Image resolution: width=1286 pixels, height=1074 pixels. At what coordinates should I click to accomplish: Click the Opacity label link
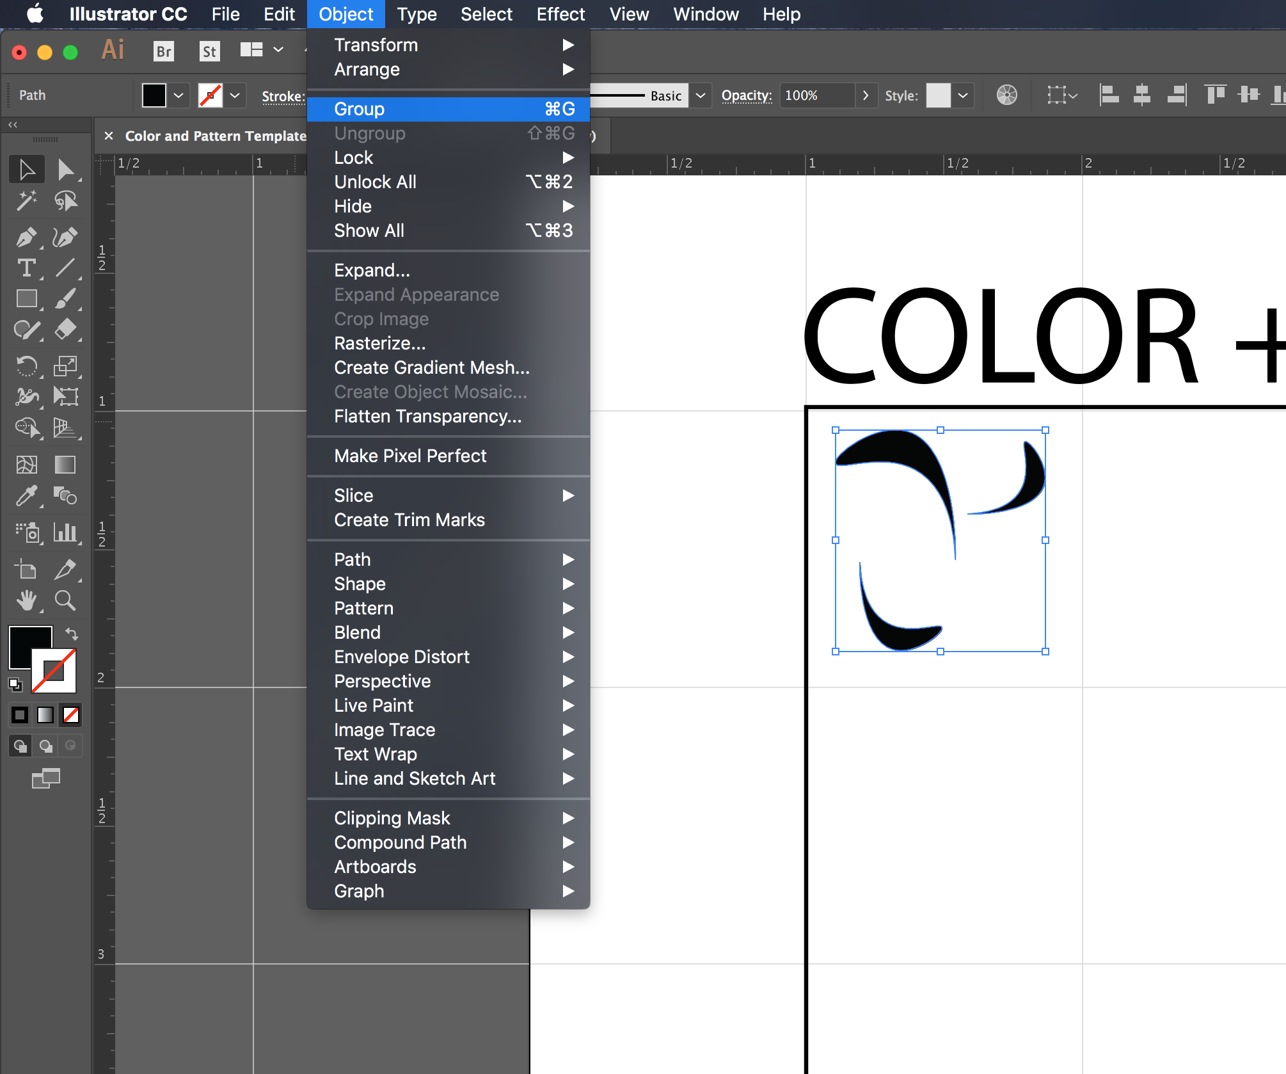tap(746, 95)
